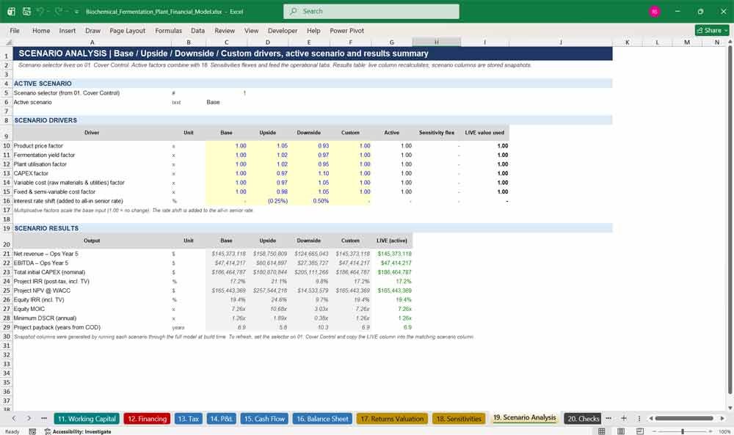Click the Select All corner triangle
This screenshot has height=435, width=734.
point(7,43)
